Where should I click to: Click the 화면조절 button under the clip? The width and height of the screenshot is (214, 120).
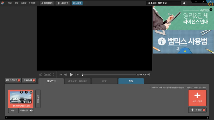pyautogui.click(x=24, y=111)
